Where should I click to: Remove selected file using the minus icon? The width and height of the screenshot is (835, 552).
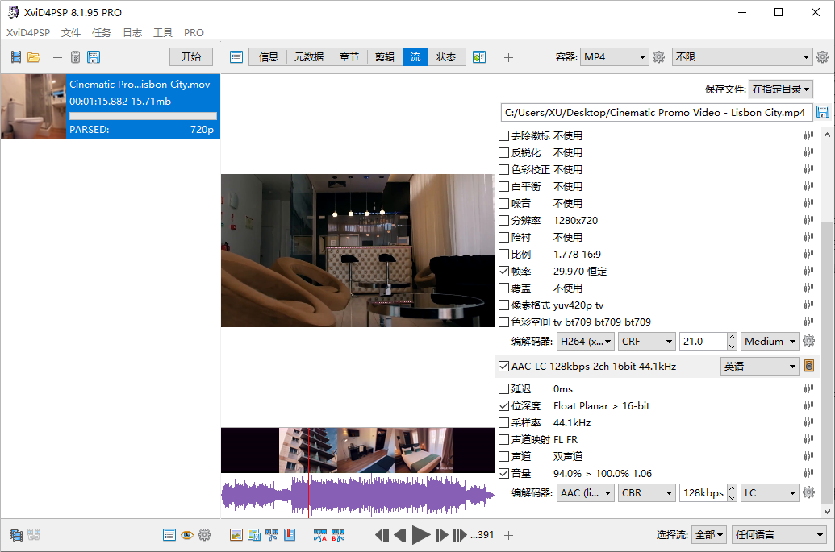pos(57,57)
